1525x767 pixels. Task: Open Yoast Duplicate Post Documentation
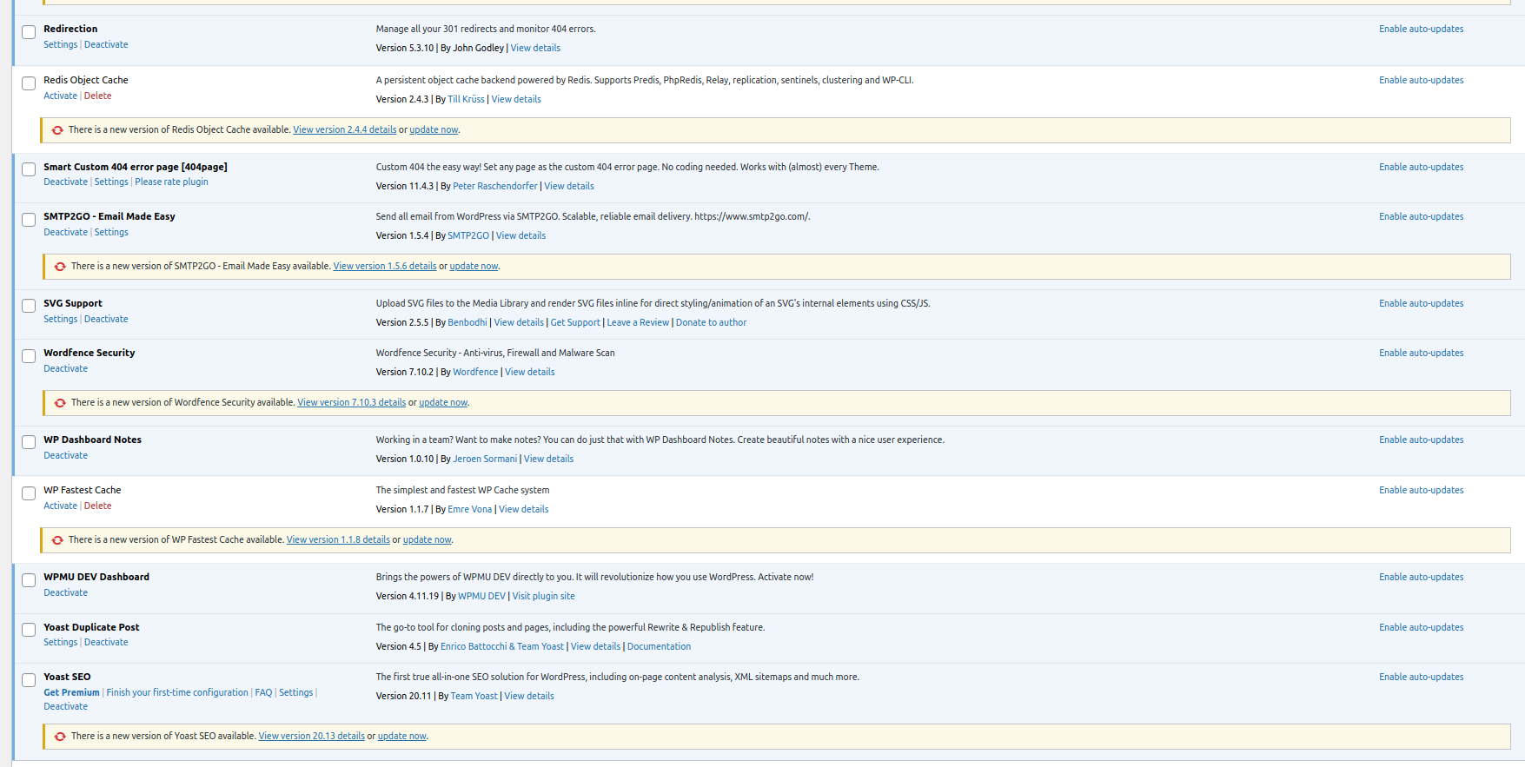point(659,646)
